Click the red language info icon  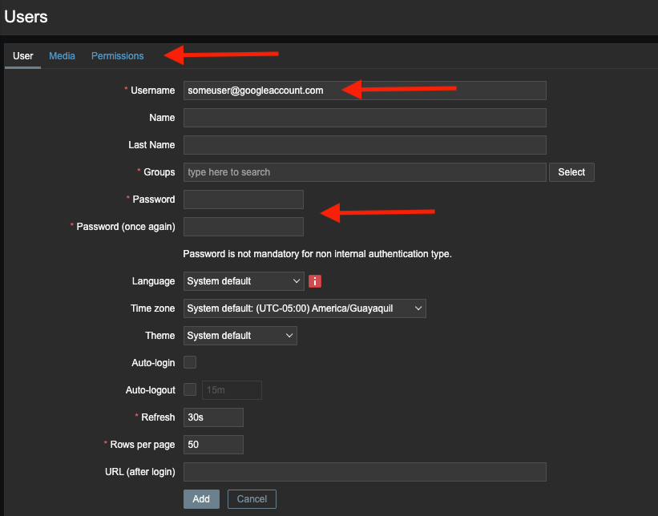coord(315,281)
